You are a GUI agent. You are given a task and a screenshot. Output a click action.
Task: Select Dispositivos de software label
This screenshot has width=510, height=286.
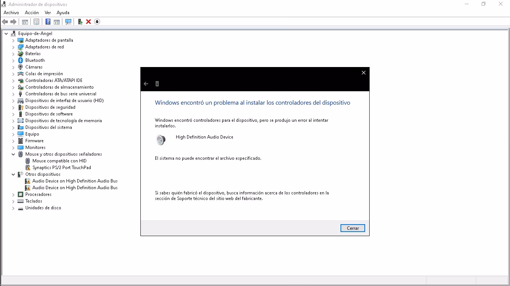[49, 114]
